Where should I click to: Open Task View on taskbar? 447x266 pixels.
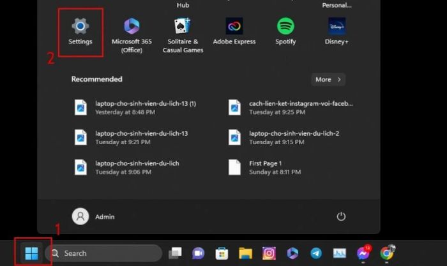[x=175, y=253]
